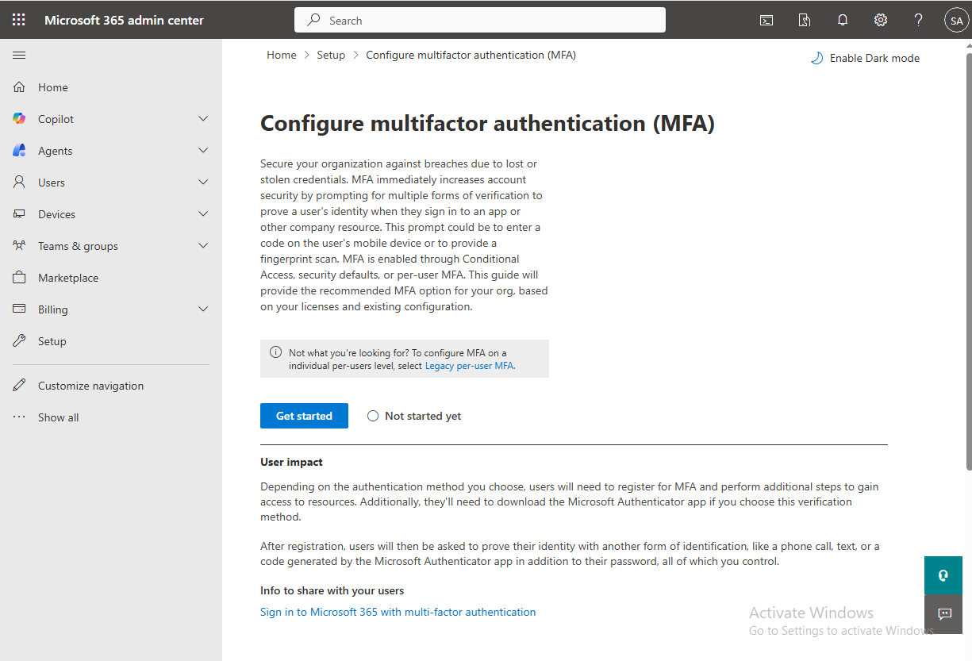Click the Devices icon in sidebar
This screenshot has width=972, height=661.
coord(19,214)
